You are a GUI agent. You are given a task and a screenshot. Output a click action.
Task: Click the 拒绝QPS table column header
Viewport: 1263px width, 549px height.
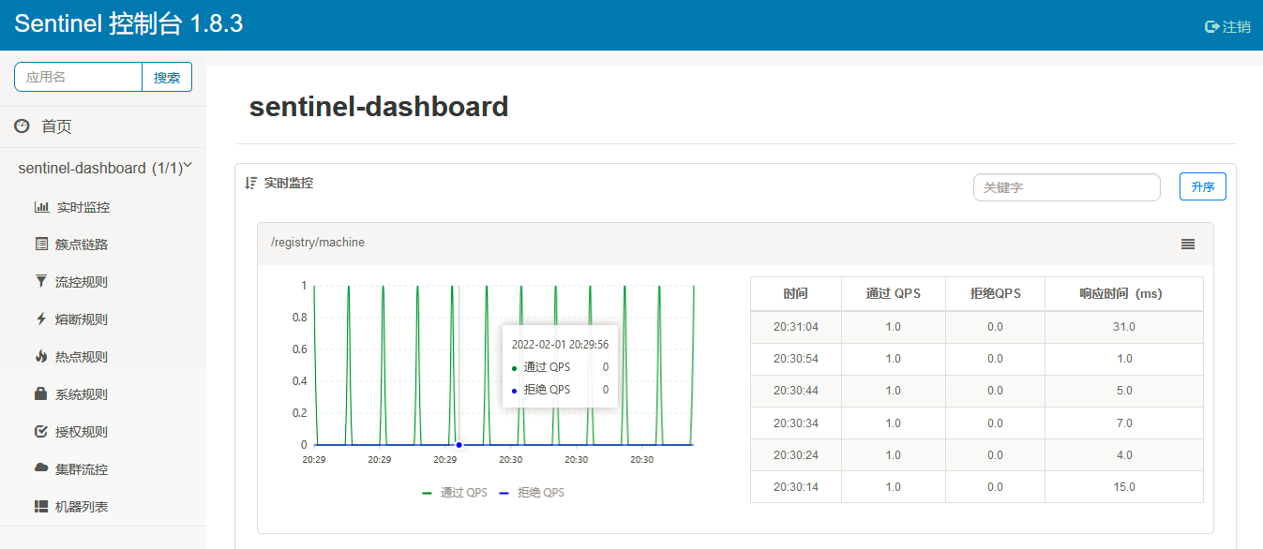tap(995, 293)
